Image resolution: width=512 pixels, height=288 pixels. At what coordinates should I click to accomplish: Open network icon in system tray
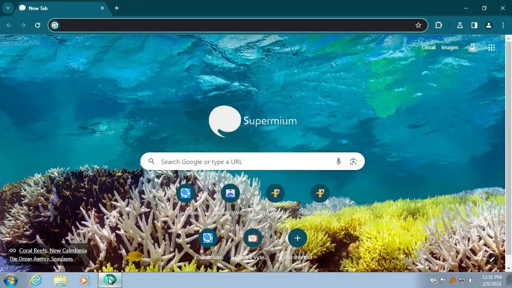[x=462, y=280]
